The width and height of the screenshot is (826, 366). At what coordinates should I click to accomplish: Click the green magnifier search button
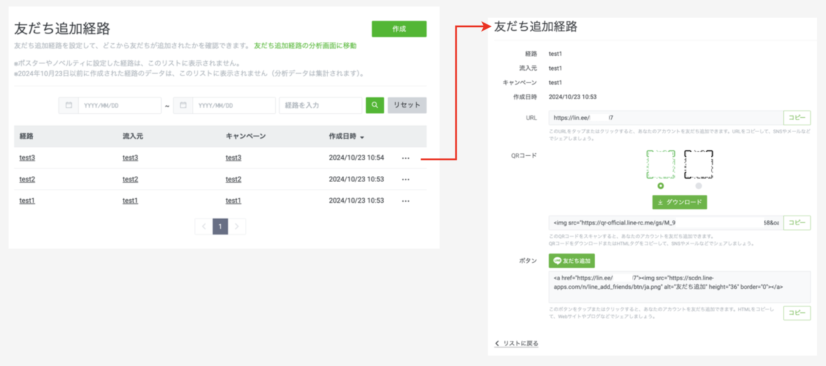point(375,105)
